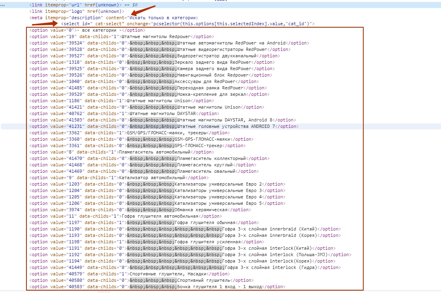Click the three-dots icon beside the selected line
441x293 pixels.
click(x=3, y=5)
